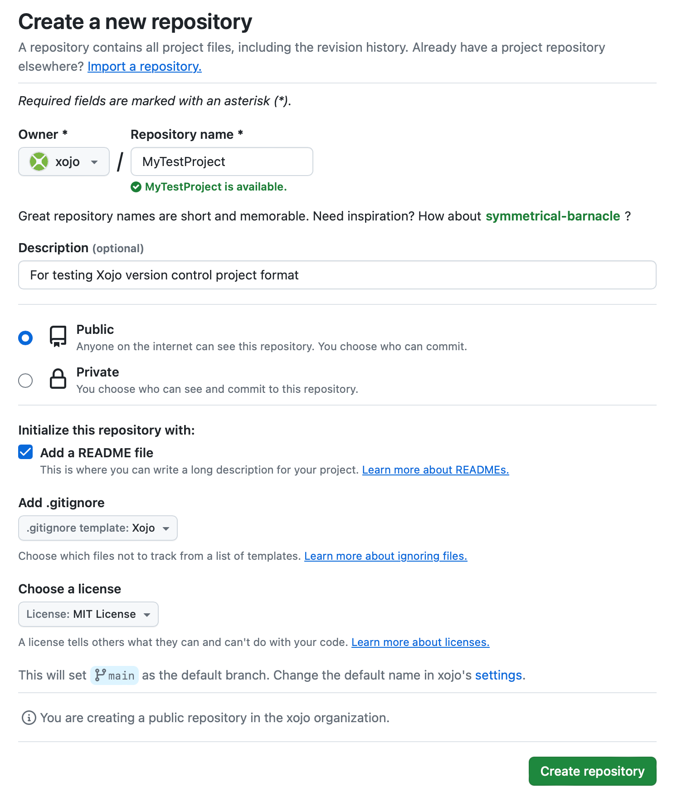Click the xojo organization avatar icon
The height and width of the screenshot is (812, 682).
[x=40, y=161]
